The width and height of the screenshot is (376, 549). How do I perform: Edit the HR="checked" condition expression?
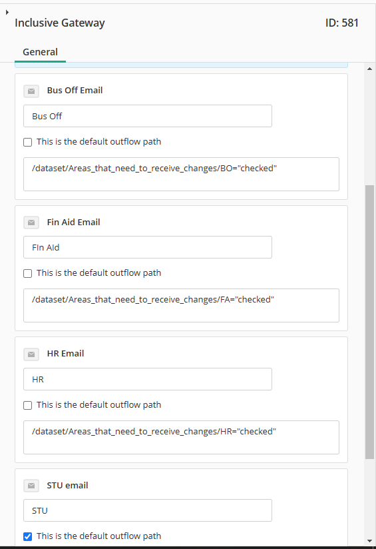[181, 437]
